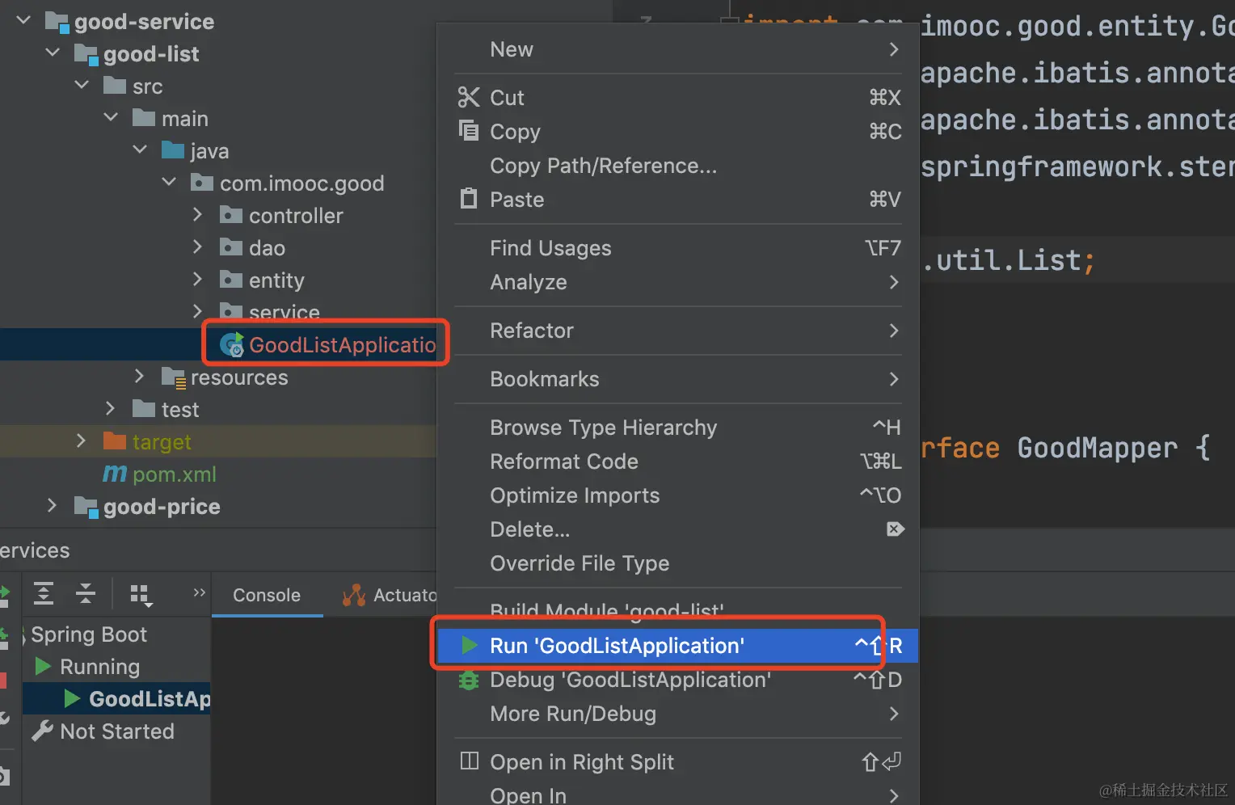
Task: Click the Maven pom.xml file icon
Action: coord(115,474)
